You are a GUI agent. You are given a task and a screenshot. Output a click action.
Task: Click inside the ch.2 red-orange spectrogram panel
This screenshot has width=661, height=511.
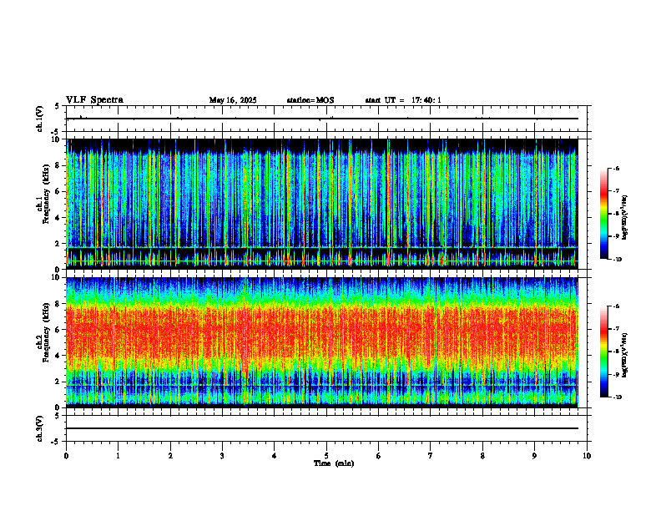[x=322, y=342]
